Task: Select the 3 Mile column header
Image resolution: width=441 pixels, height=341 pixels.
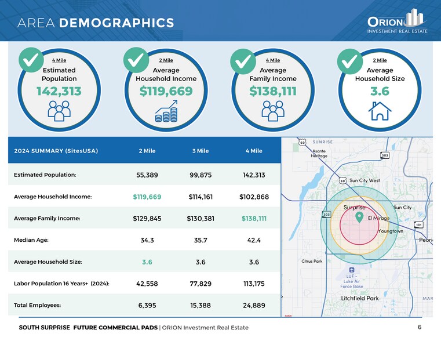Action: pyautogui.click(x=201, y=151)
